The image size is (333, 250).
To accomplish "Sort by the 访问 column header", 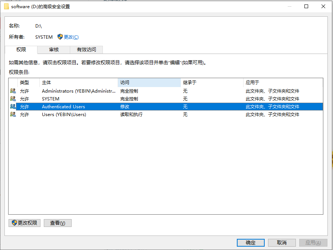I will click(149, 83).
